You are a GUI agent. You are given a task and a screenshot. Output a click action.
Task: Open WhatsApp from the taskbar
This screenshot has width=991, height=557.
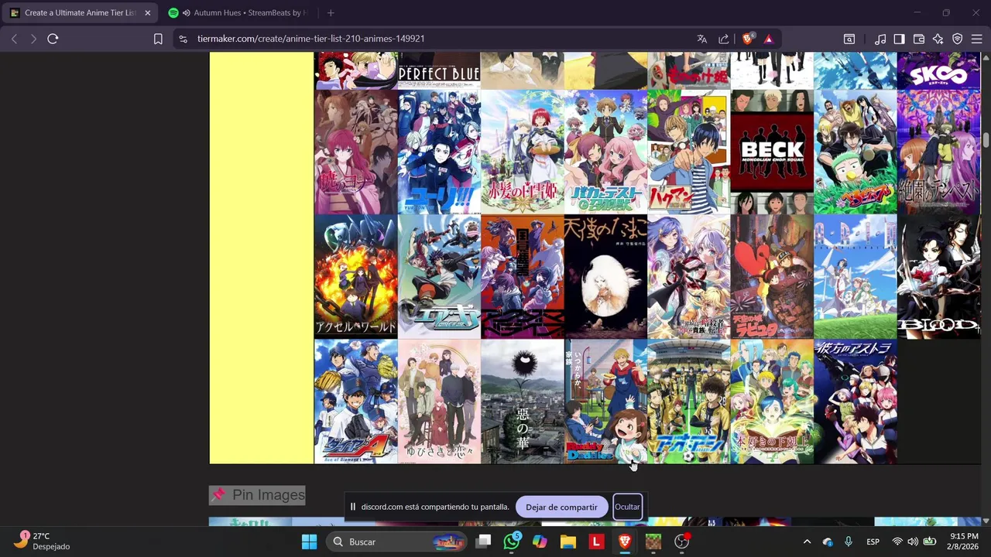click(x=512, y=542)
